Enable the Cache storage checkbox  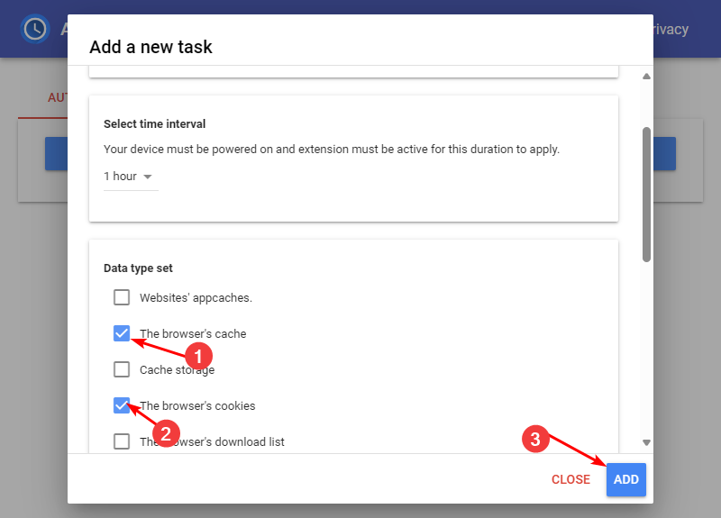pos(122,369)
